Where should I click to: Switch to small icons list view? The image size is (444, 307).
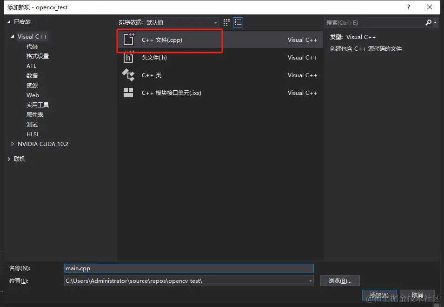click(x=238, y=22)
